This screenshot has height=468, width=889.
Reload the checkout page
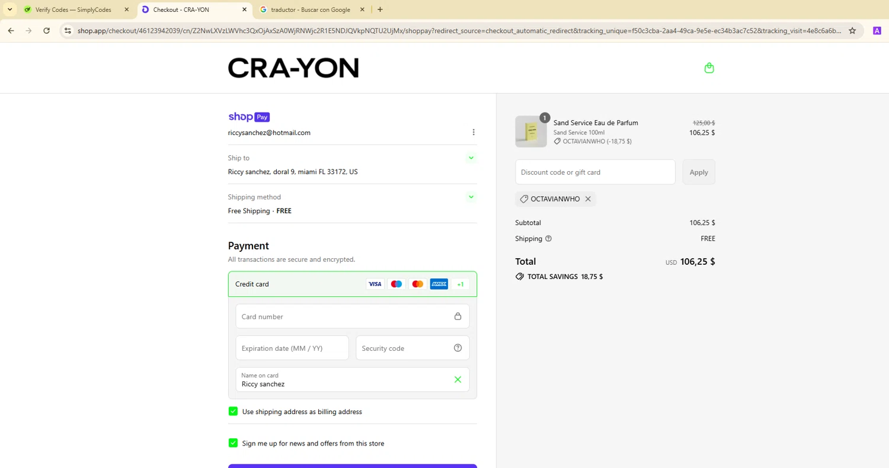46,31
